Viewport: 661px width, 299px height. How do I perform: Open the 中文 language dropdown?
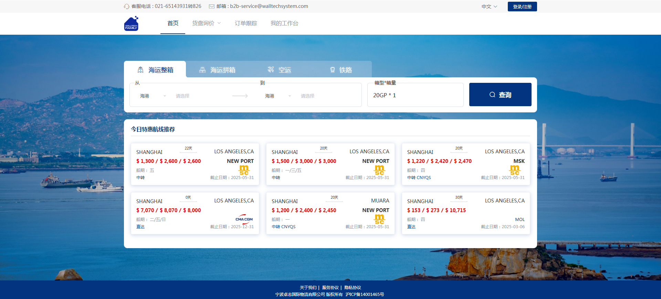(x=489, y=7)
